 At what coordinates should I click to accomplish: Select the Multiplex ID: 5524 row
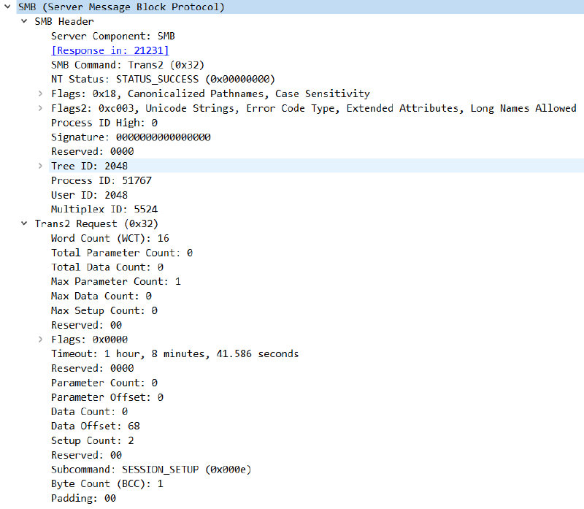104,210
